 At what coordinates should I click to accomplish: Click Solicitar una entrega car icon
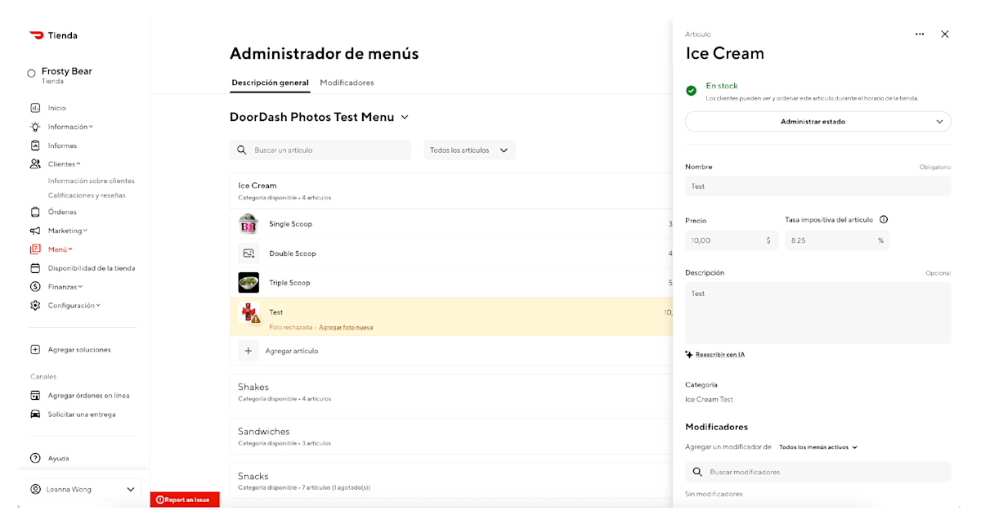point(35,414)
